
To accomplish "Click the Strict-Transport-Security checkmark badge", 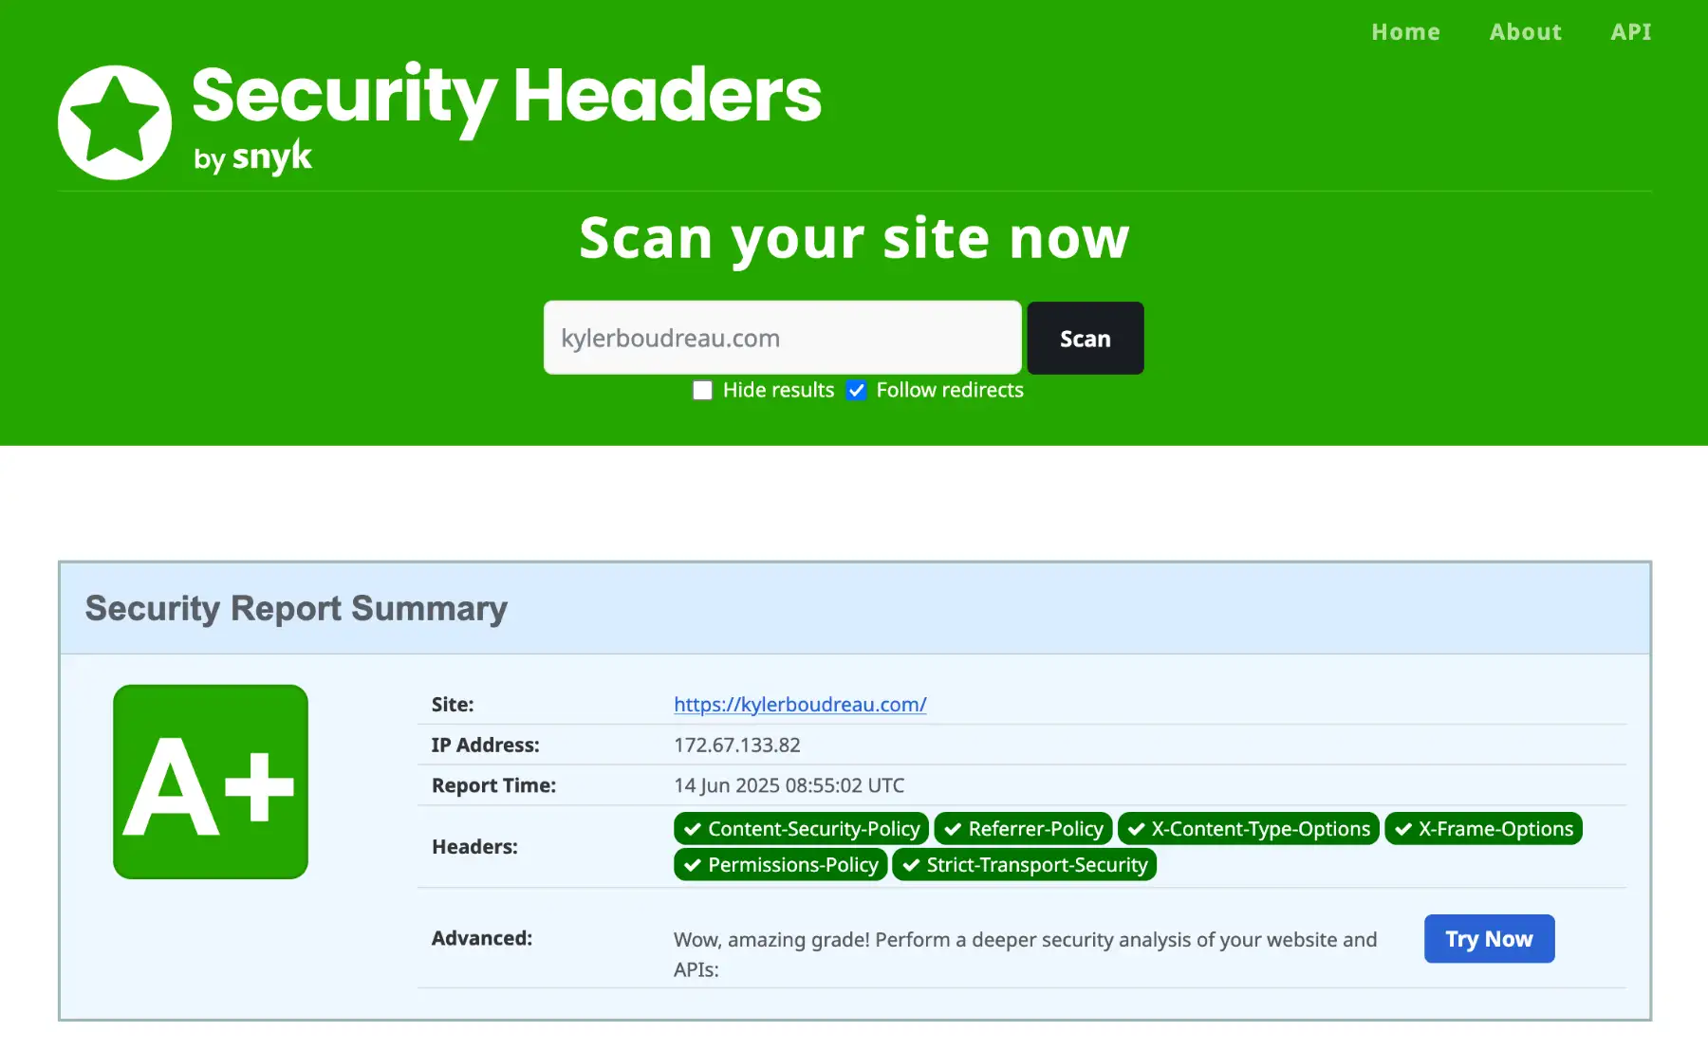I will [1024, 865].
